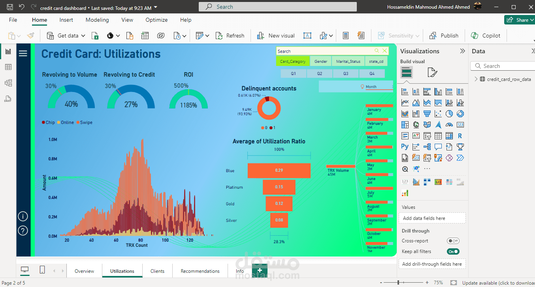This screenshot has width=535, height=287.
Task: Select the R script visual
Action: point(460,136)
